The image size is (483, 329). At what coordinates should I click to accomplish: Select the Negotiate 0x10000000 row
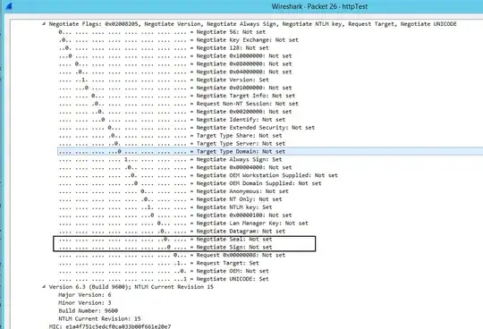(175, 56)
